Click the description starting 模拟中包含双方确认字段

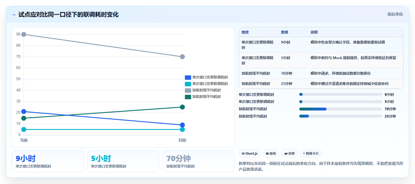pos(348,42)
